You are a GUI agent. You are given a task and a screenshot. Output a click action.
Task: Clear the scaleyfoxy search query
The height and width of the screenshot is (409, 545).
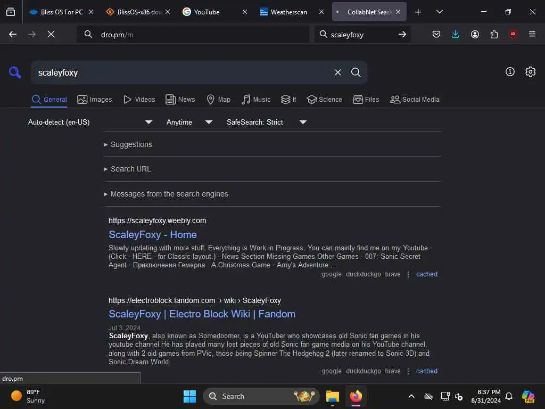point(337,72)
